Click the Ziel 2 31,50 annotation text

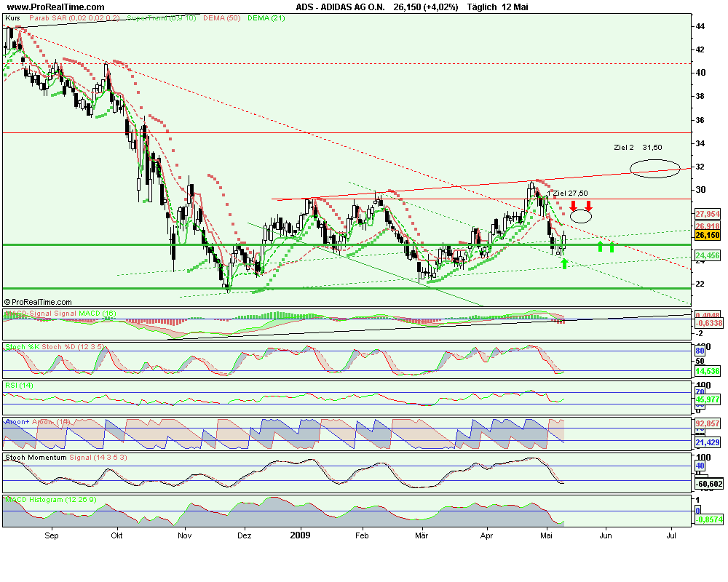pos(637,148)
